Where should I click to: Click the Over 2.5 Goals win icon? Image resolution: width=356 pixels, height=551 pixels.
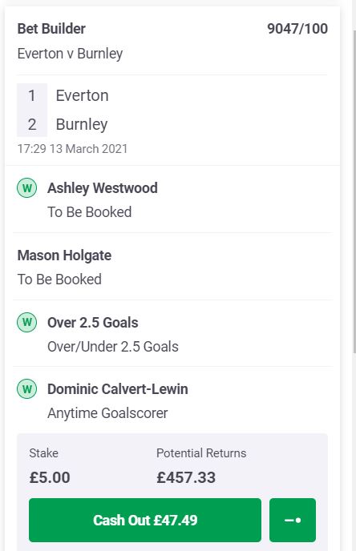tap(26, 322)
